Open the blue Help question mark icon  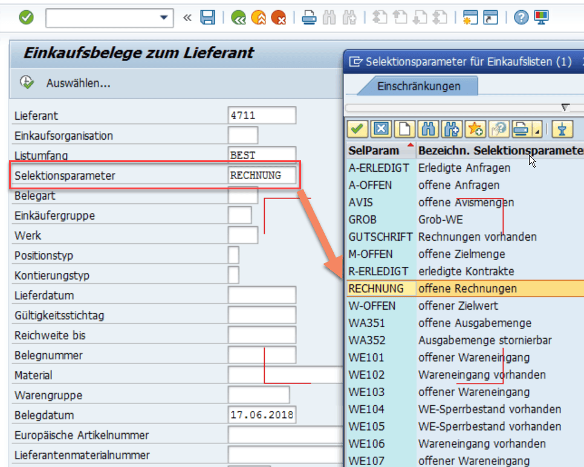click(521, 18)
